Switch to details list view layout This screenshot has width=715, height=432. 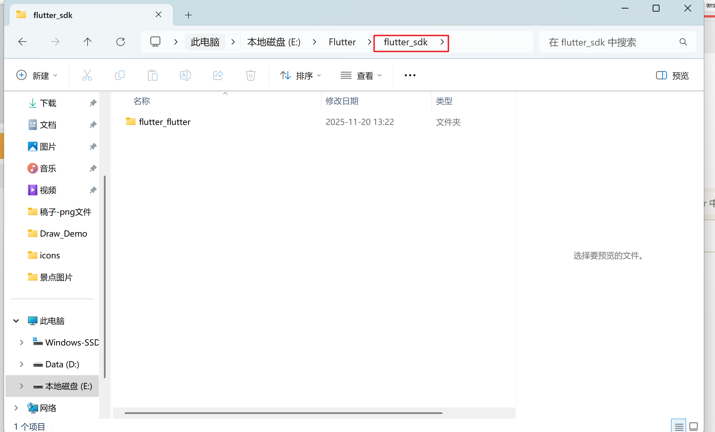click(x=679, y=426)
